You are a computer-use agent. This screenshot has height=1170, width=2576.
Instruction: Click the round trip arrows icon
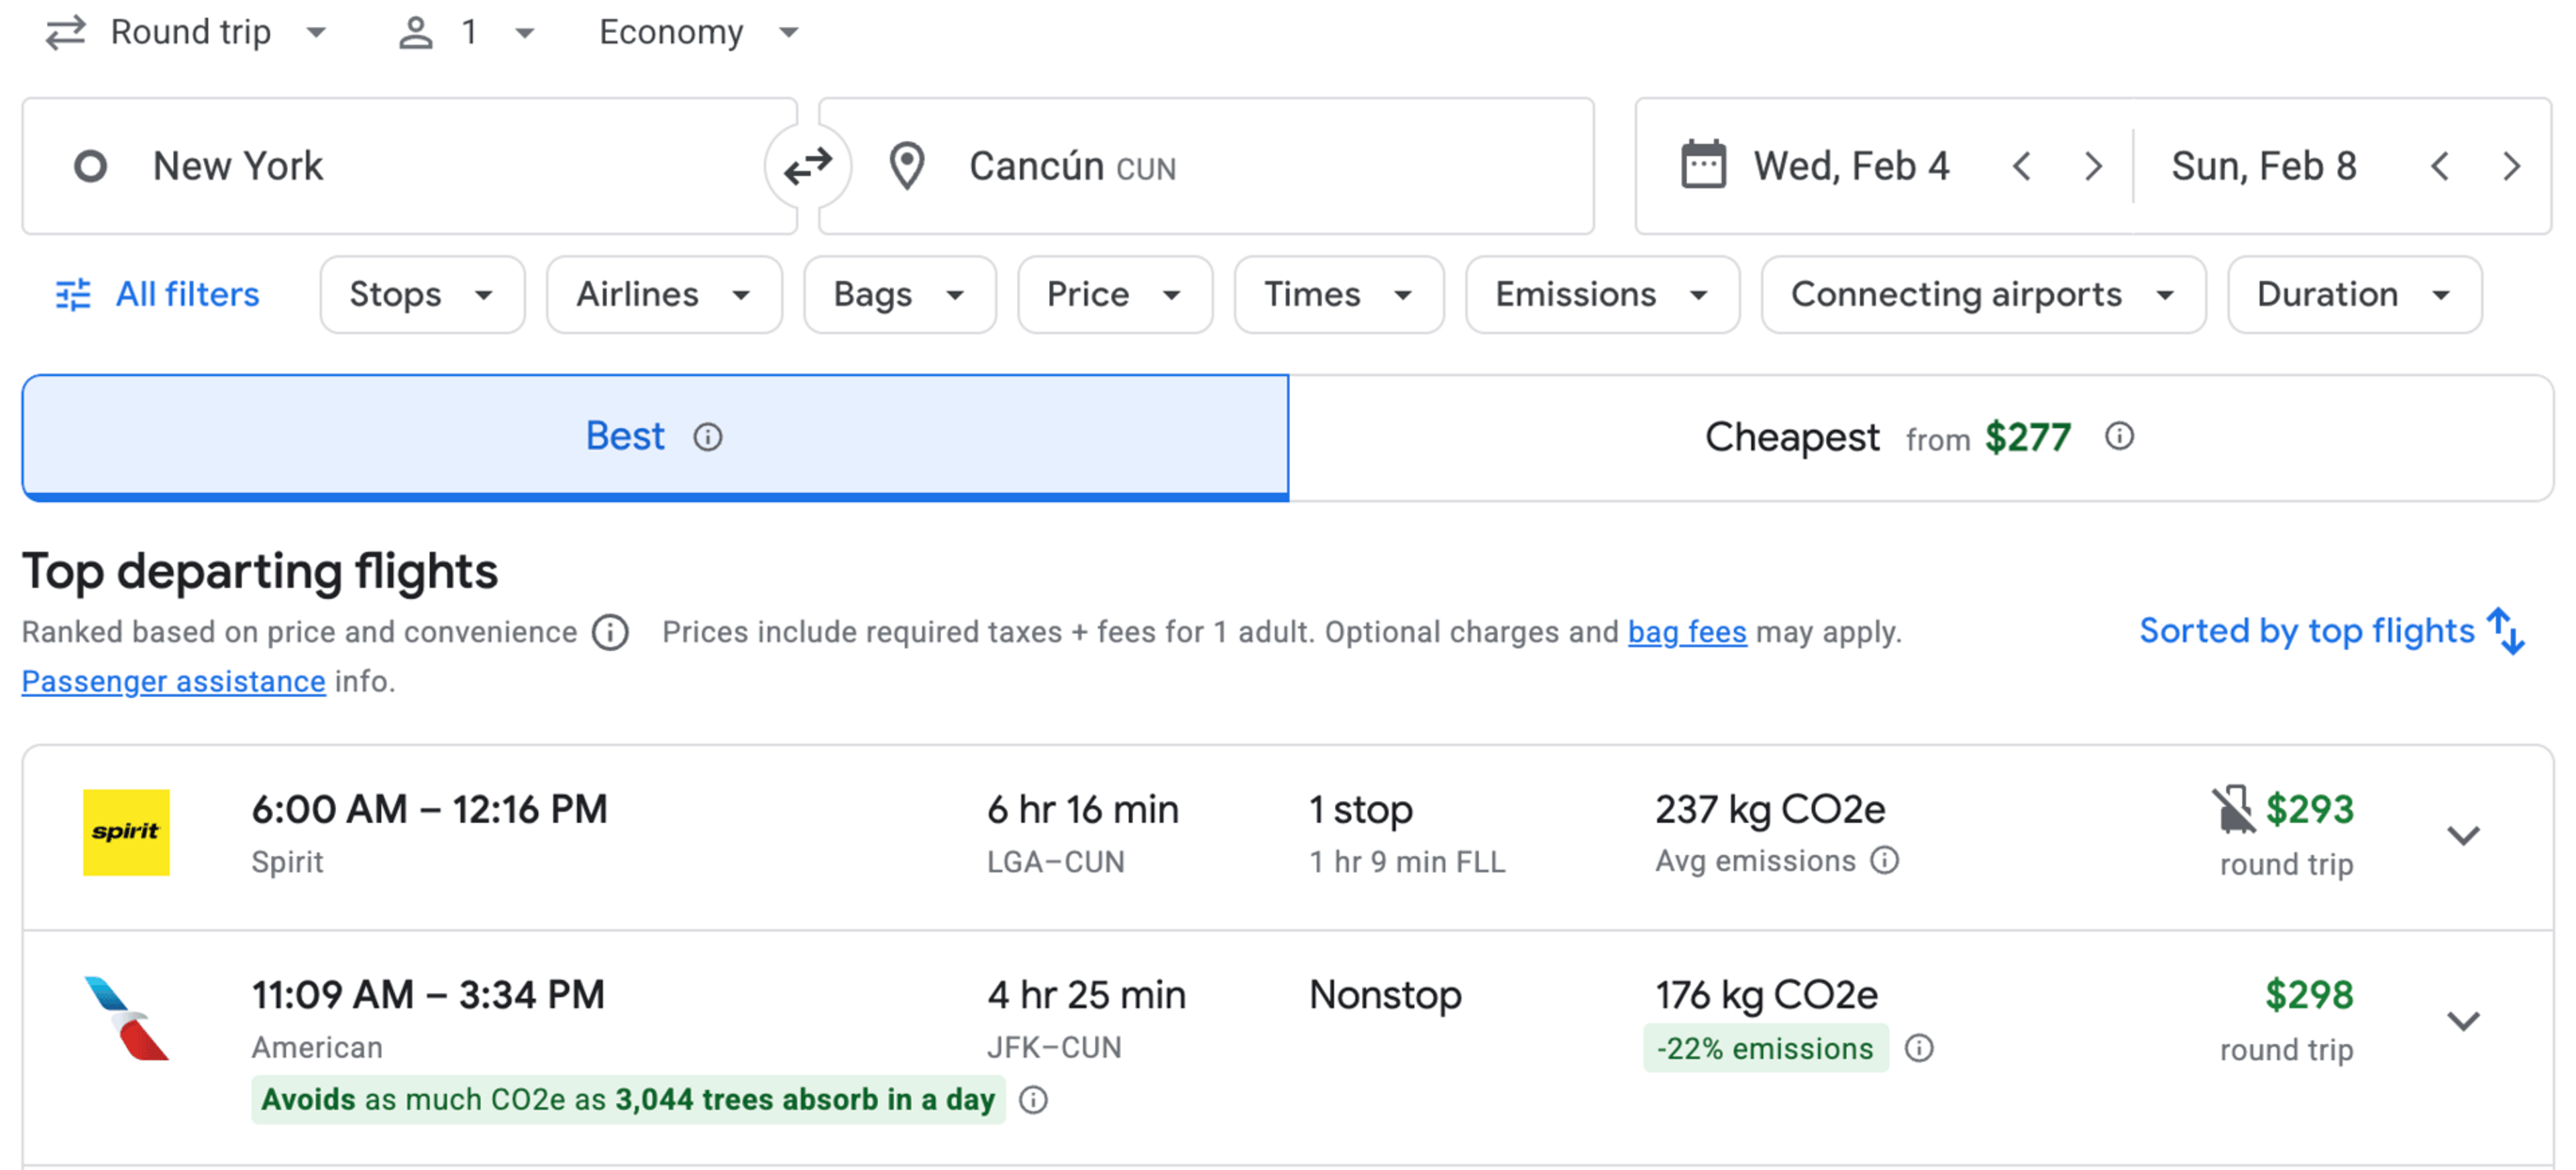66,33
